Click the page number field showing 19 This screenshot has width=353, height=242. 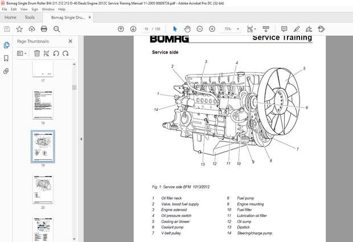[x=146, y=29]
